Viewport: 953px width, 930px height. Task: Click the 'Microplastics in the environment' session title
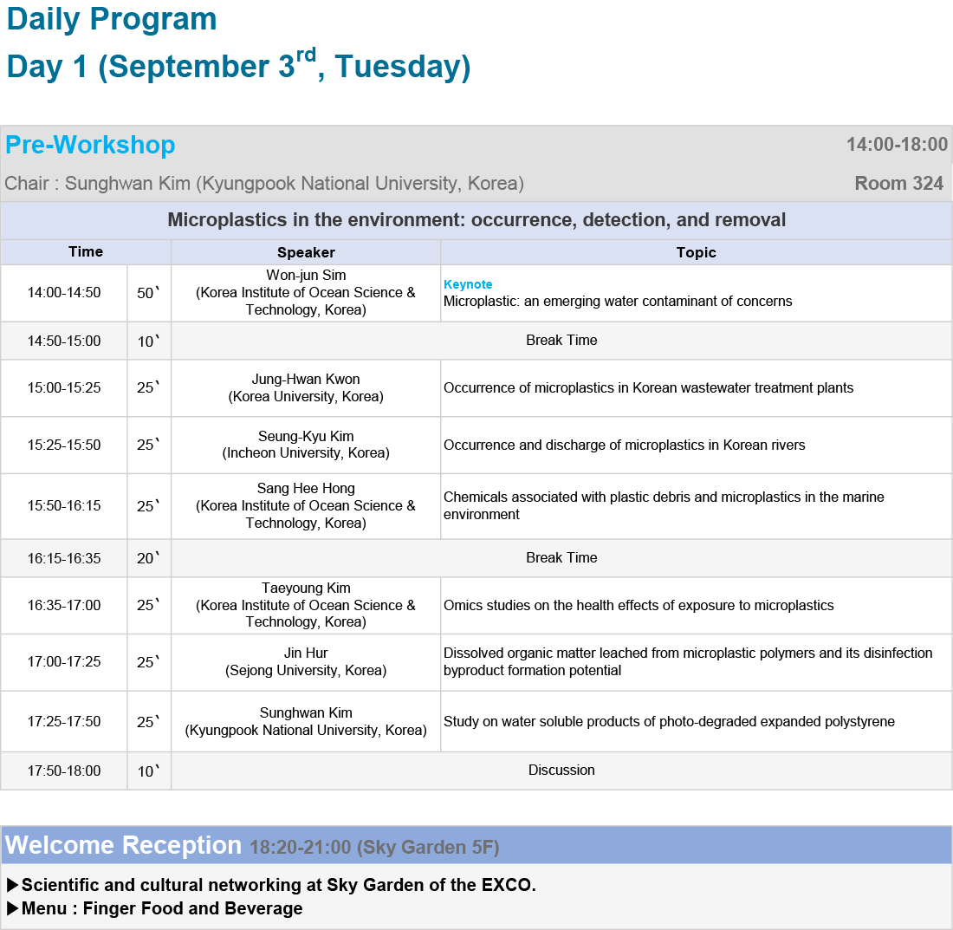(x=476, y=219)
